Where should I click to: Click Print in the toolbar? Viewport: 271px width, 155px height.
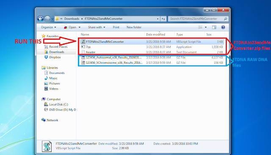coord(116,27)
